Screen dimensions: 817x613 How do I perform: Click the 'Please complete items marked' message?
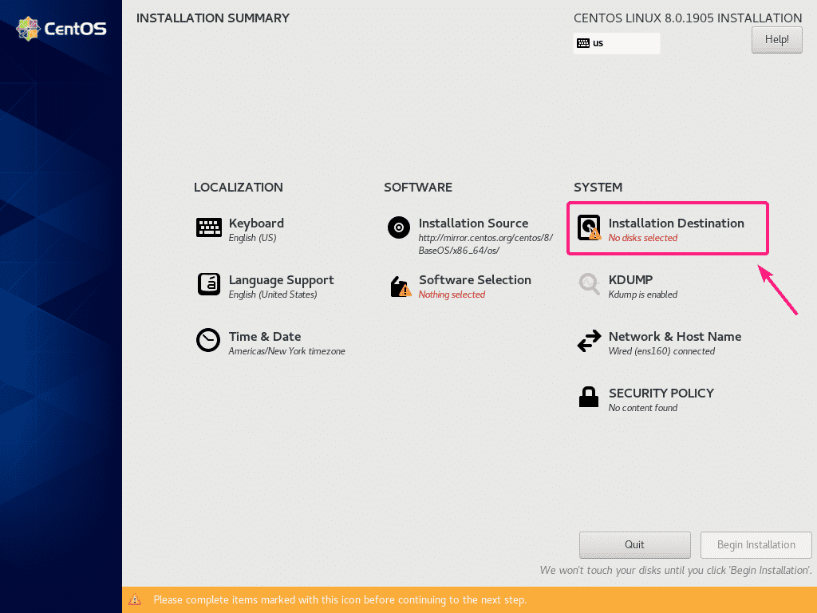click(x=340, y=600)
